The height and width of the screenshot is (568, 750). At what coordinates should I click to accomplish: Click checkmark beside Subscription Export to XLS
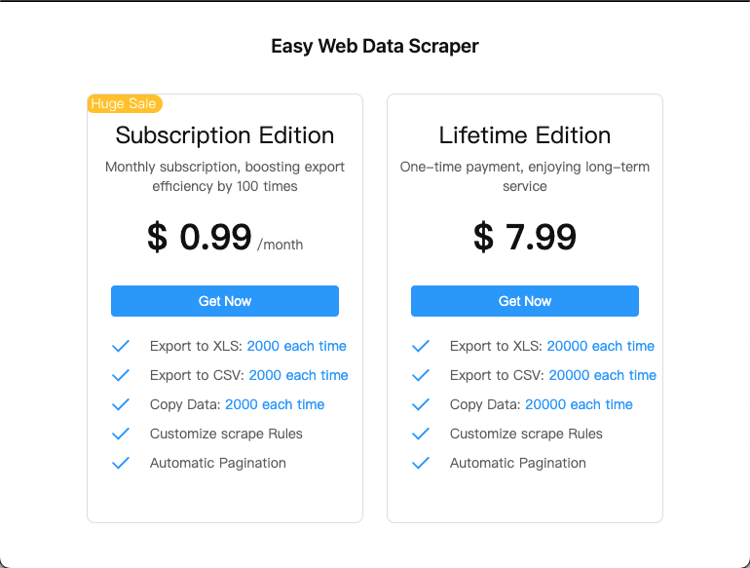(121, 346)
